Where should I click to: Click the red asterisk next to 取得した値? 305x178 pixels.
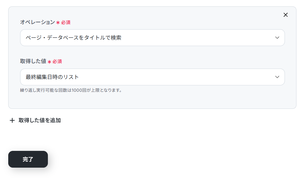coord(49,62)
